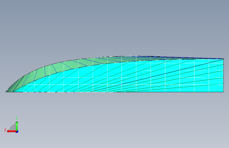
Task: Click the green Y axis arrow on triad
Action: (x=17, y=126)
